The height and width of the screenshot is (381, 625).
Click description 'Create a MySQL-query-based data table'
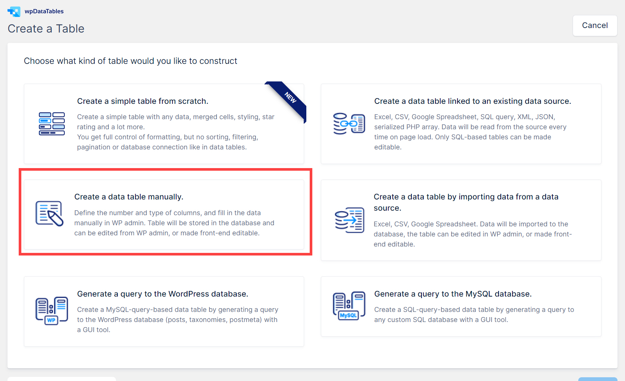click(x=178, y=320)
